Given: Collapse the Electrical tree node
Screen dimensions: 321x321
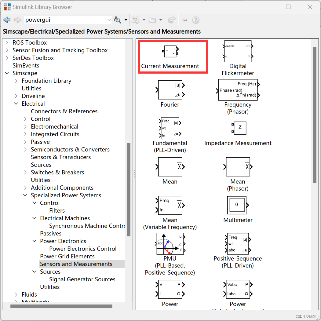Looking at the screenshot, I should tap(16, 104).
